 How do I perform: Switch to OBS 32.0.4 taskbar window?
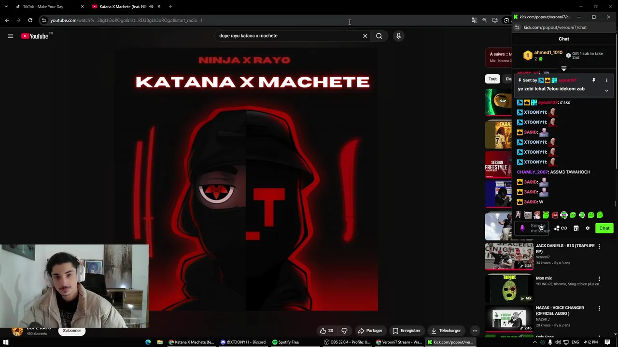click(x=347, y=342)
